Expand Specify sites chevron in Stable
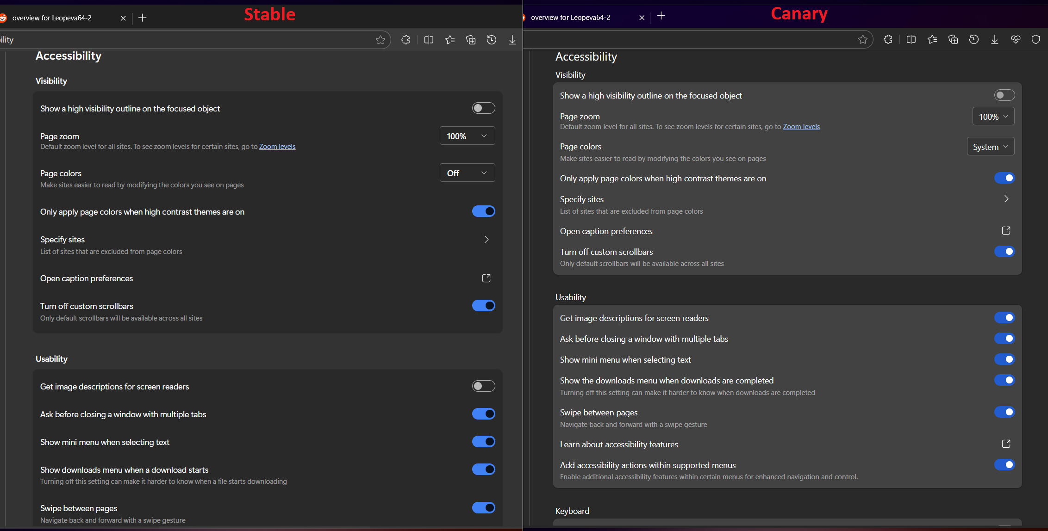This screenshot has height=531, width=1048. click(x=486, y=240)
